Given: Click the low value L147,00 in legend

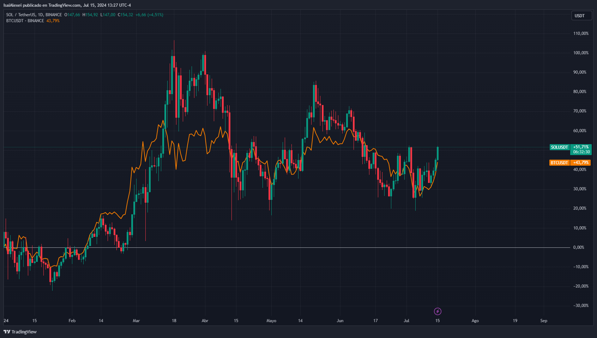Looking at the screenshot, I should [108, 15].
